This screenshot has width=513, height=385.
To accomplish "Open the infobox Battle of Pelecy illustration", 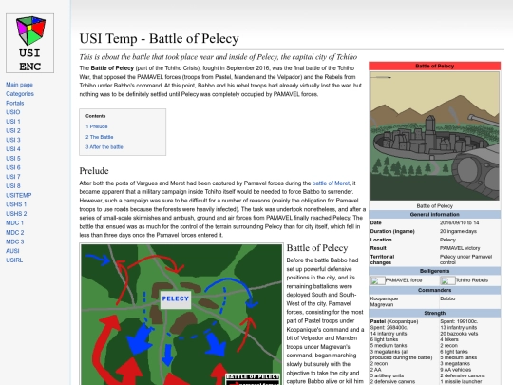I will click(x=435, y=136).
